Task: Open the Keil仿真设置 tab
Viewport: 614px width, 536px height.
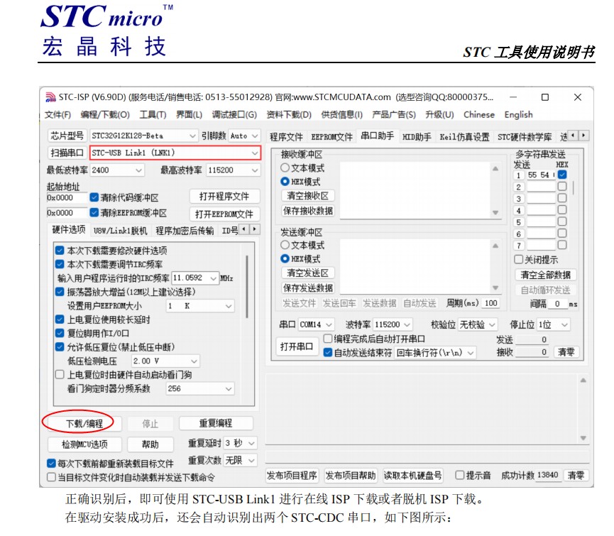Action: 464,136
